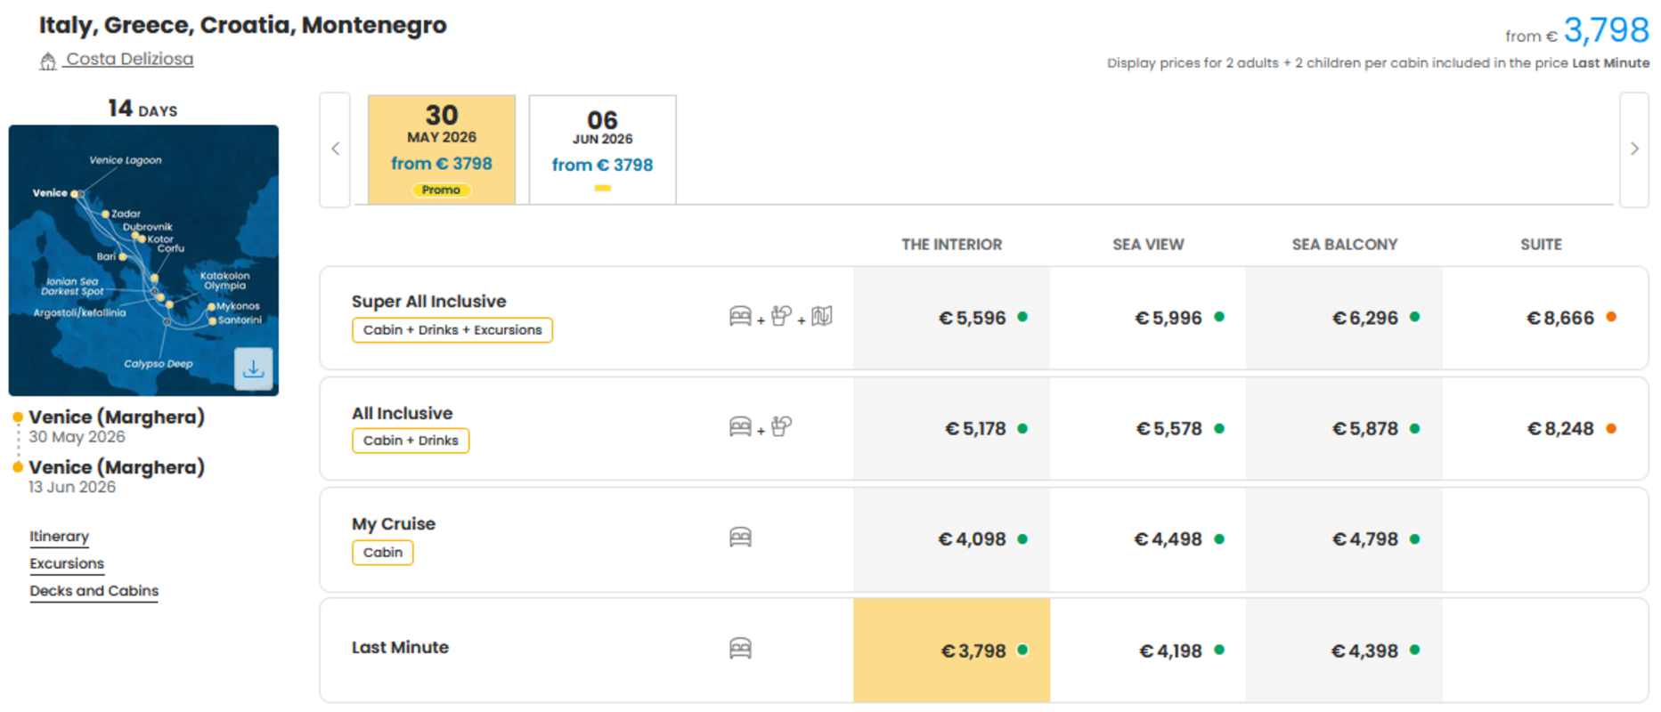
Task: Click the ship icon beside Costa Deliziosa
Action: coord(48,61)
